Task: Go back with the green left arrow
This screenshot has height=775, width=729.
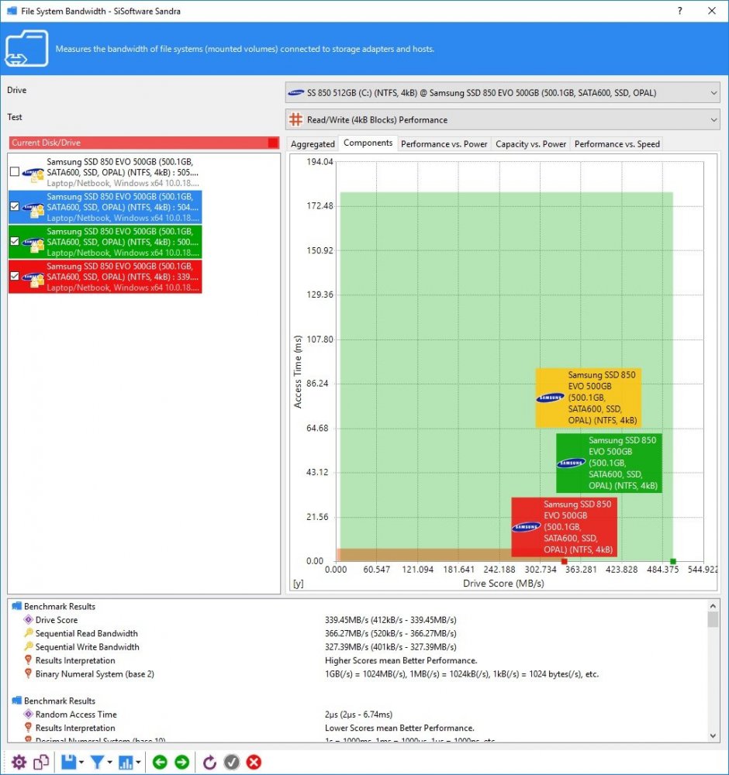Action: 160,762
